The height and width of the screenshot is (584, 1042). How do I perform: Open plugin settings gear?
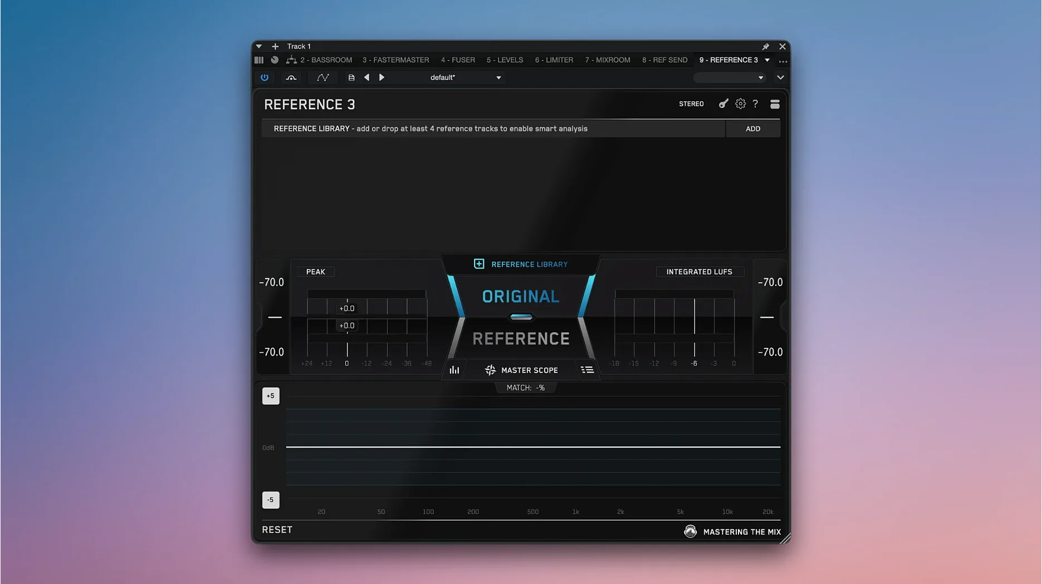click(x=740, y=104)
